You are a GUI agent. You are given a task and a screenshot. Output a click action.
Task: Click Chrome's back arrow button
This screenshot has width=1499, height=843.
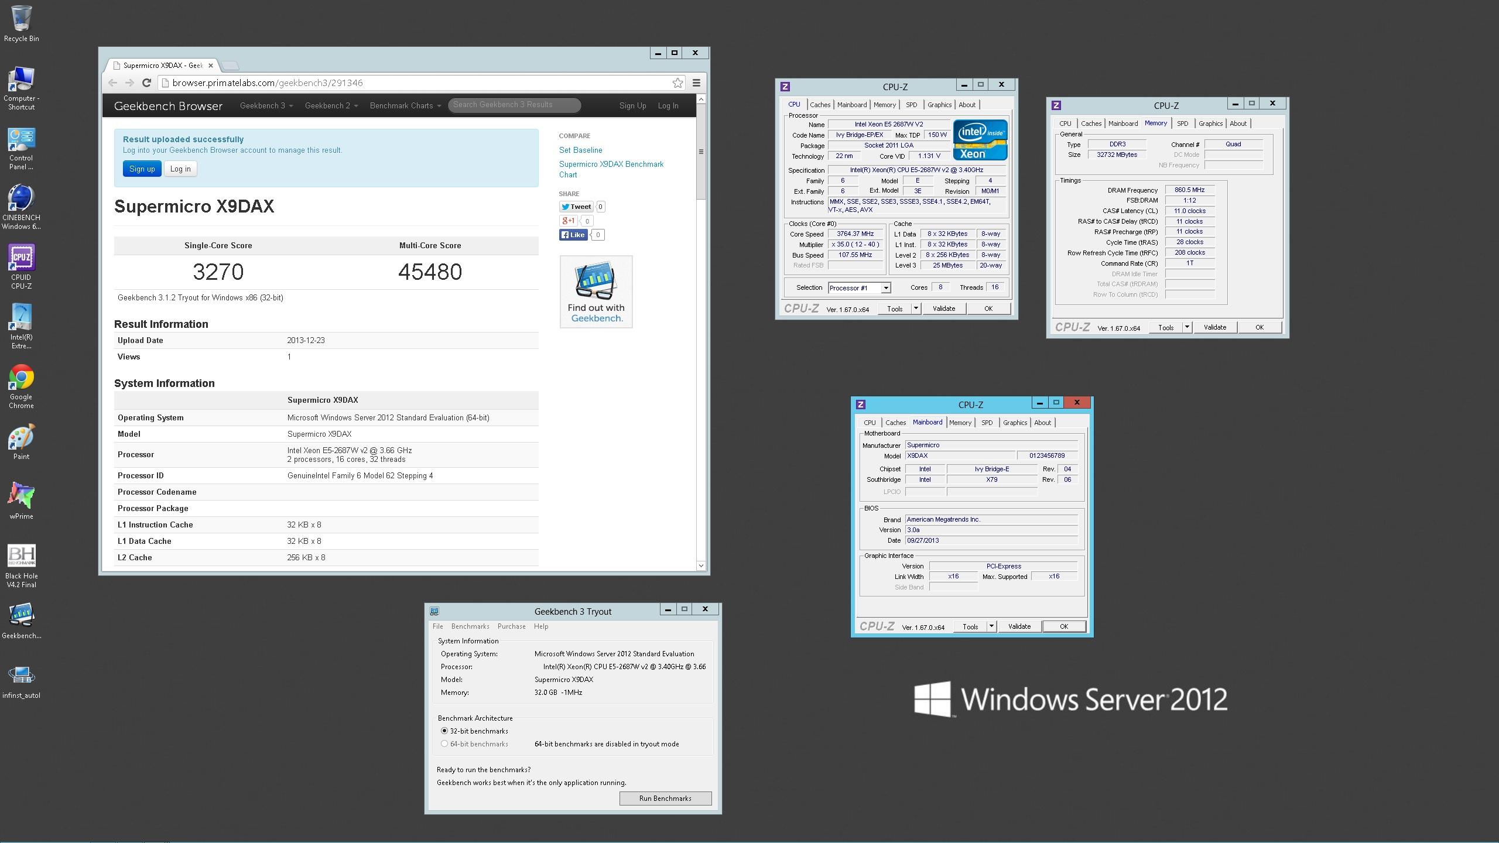(x=113, y=83)
